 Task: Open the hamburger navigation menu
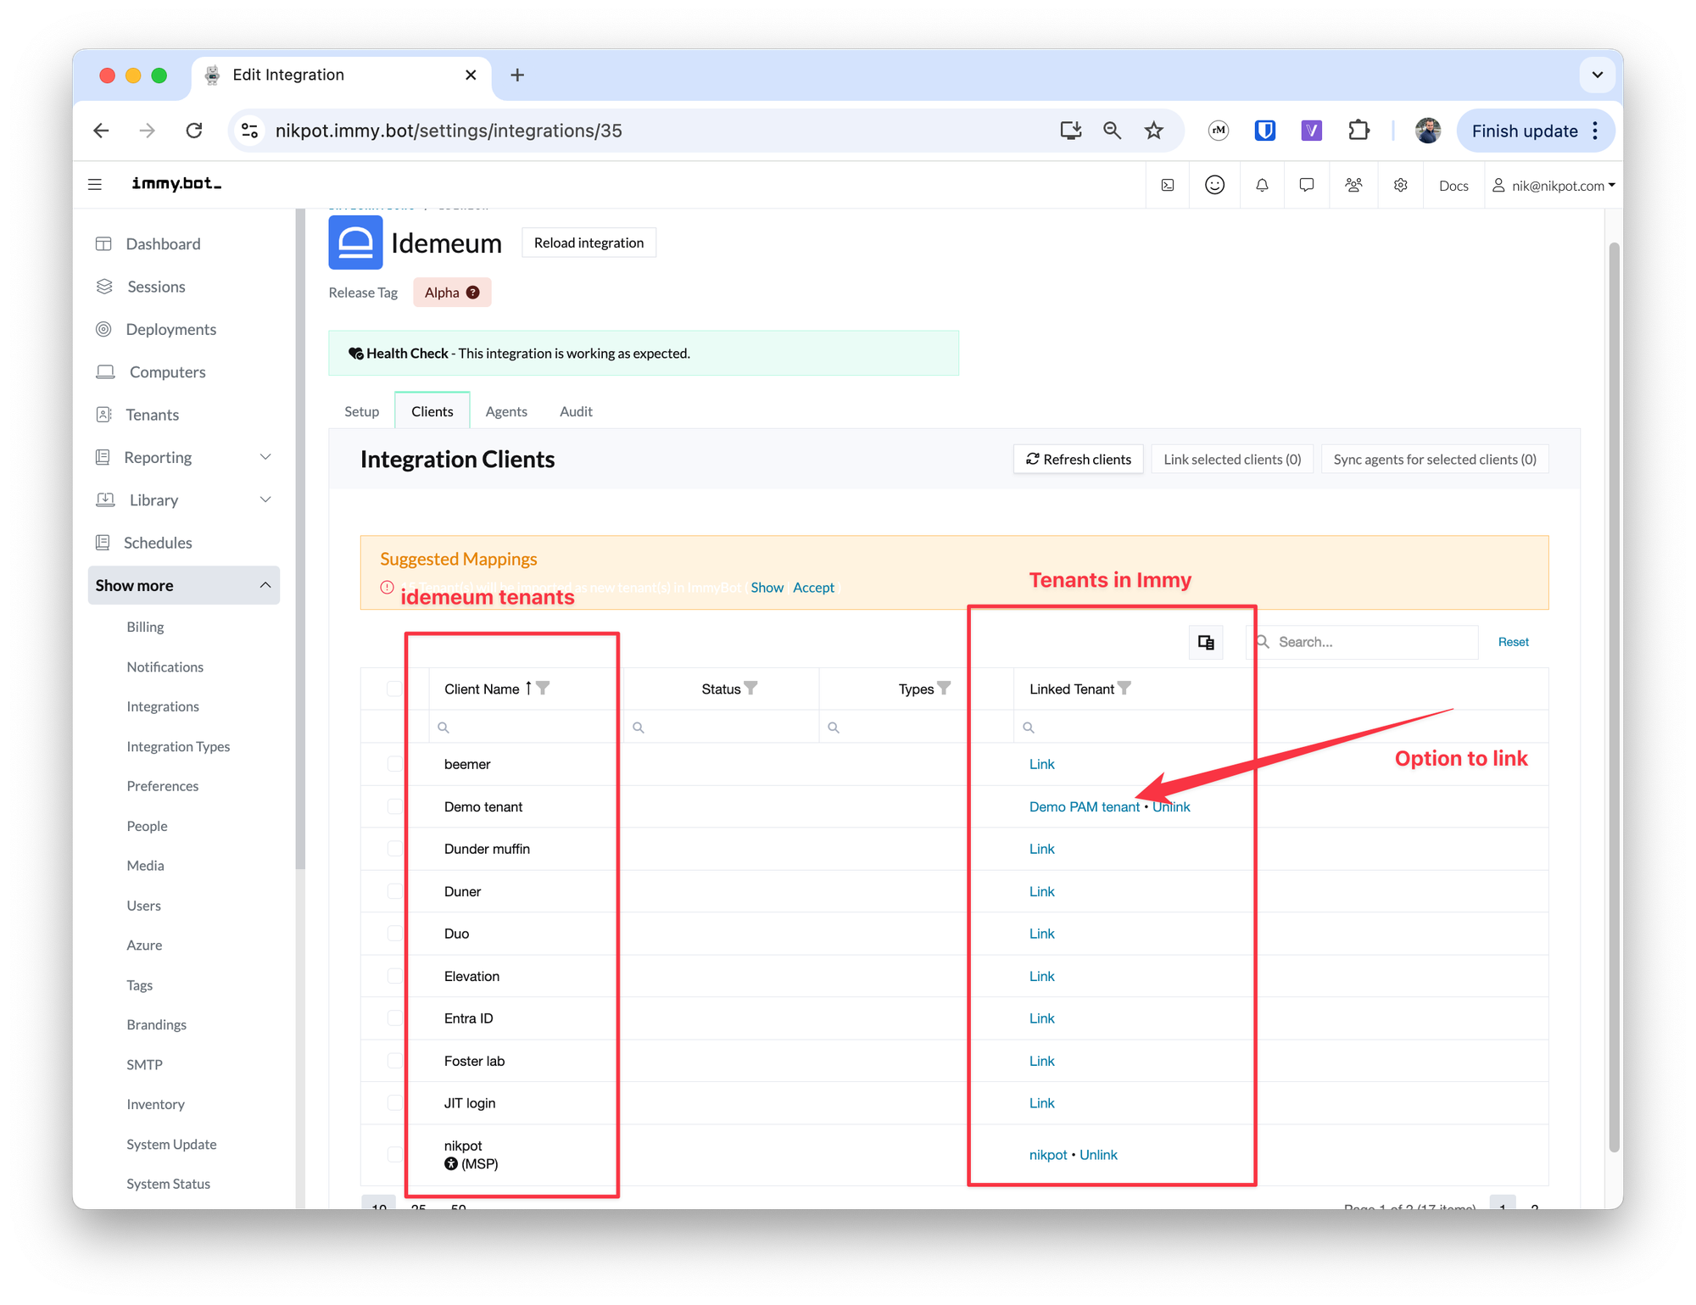pos(95,184)
